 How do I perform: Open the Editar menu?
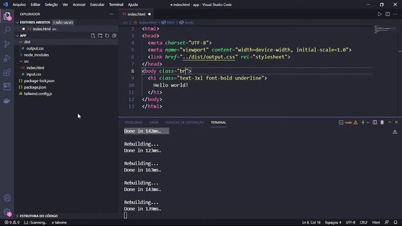pyautogui.click(x=35, y=4)
